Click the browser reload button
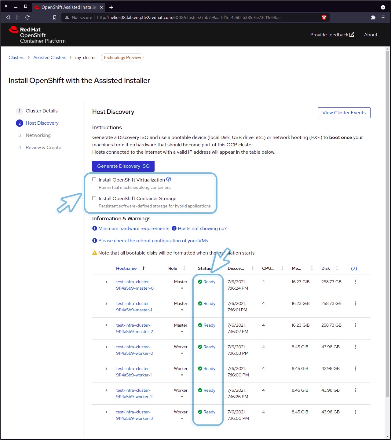The height and width of the screenshot is (440, 391). (x=27, y=17)
